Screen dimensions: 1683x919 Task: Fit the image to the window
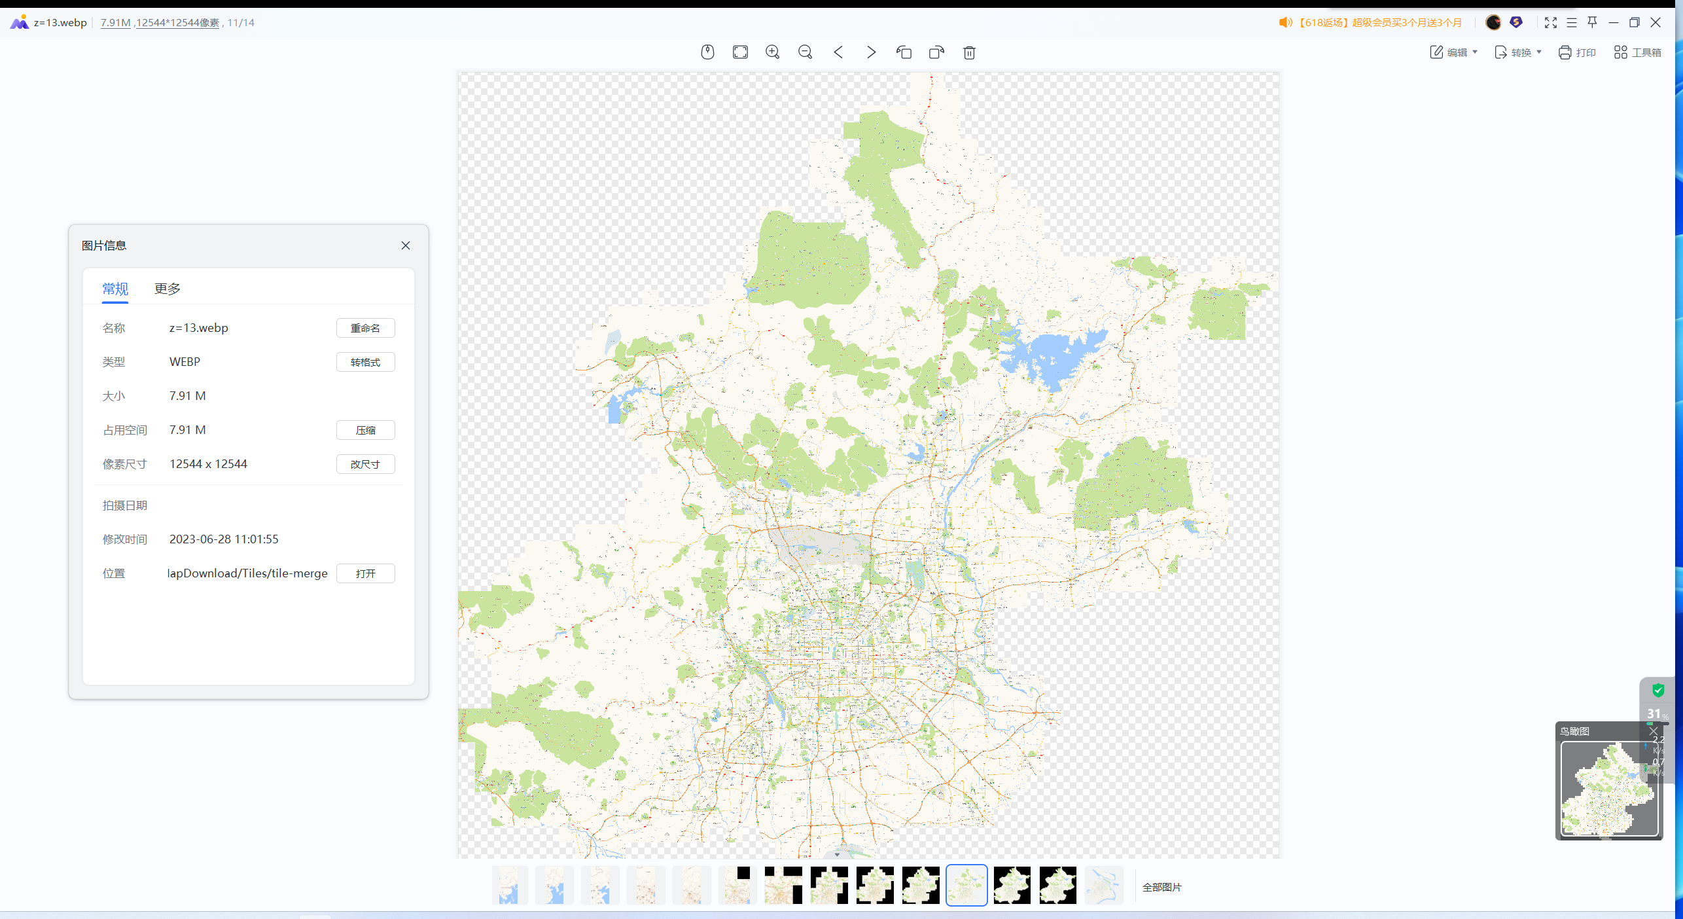[x=740, y=52]
